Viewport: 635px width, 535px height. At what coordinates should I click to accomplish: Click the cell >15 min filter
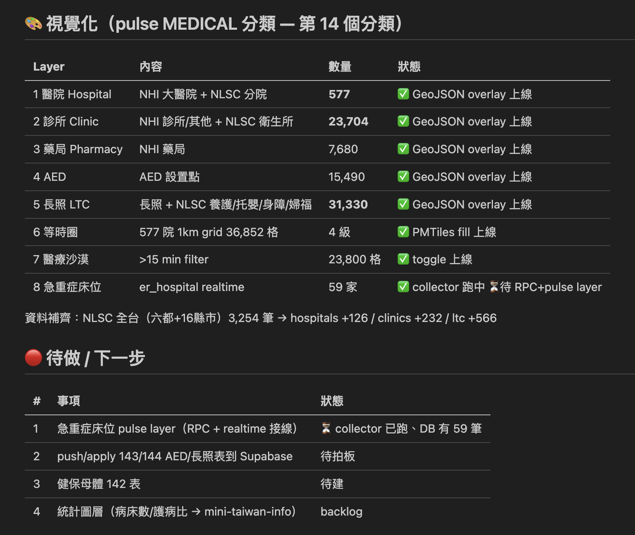(x=174, y=259)
